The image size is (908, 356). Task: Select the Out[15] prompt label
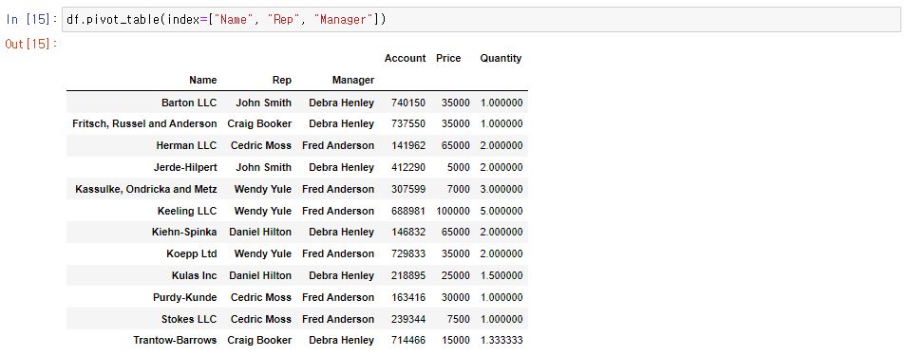(31, 44)
